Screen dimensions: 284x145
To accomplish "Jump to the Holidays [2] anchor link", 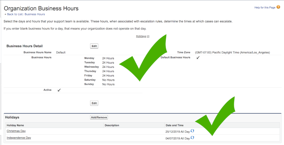I will (142, 36).
